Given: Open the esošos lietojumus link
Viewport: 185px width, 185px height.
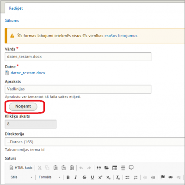Looking at the screenshot, I should [121, 36].
